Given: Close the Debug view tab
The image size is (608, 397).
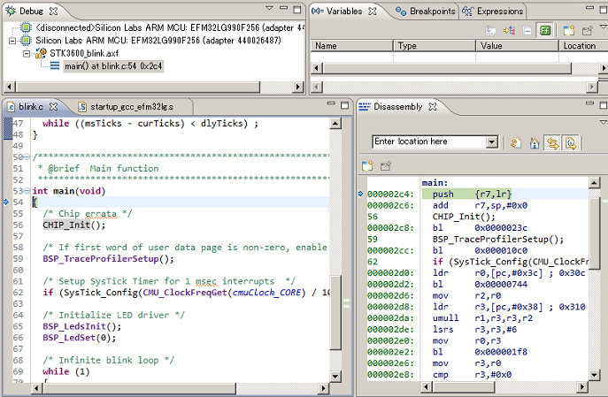Looking at the screenshot, I should (53, 11).
